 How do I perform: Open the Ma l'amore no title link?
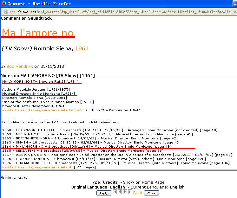38,33
